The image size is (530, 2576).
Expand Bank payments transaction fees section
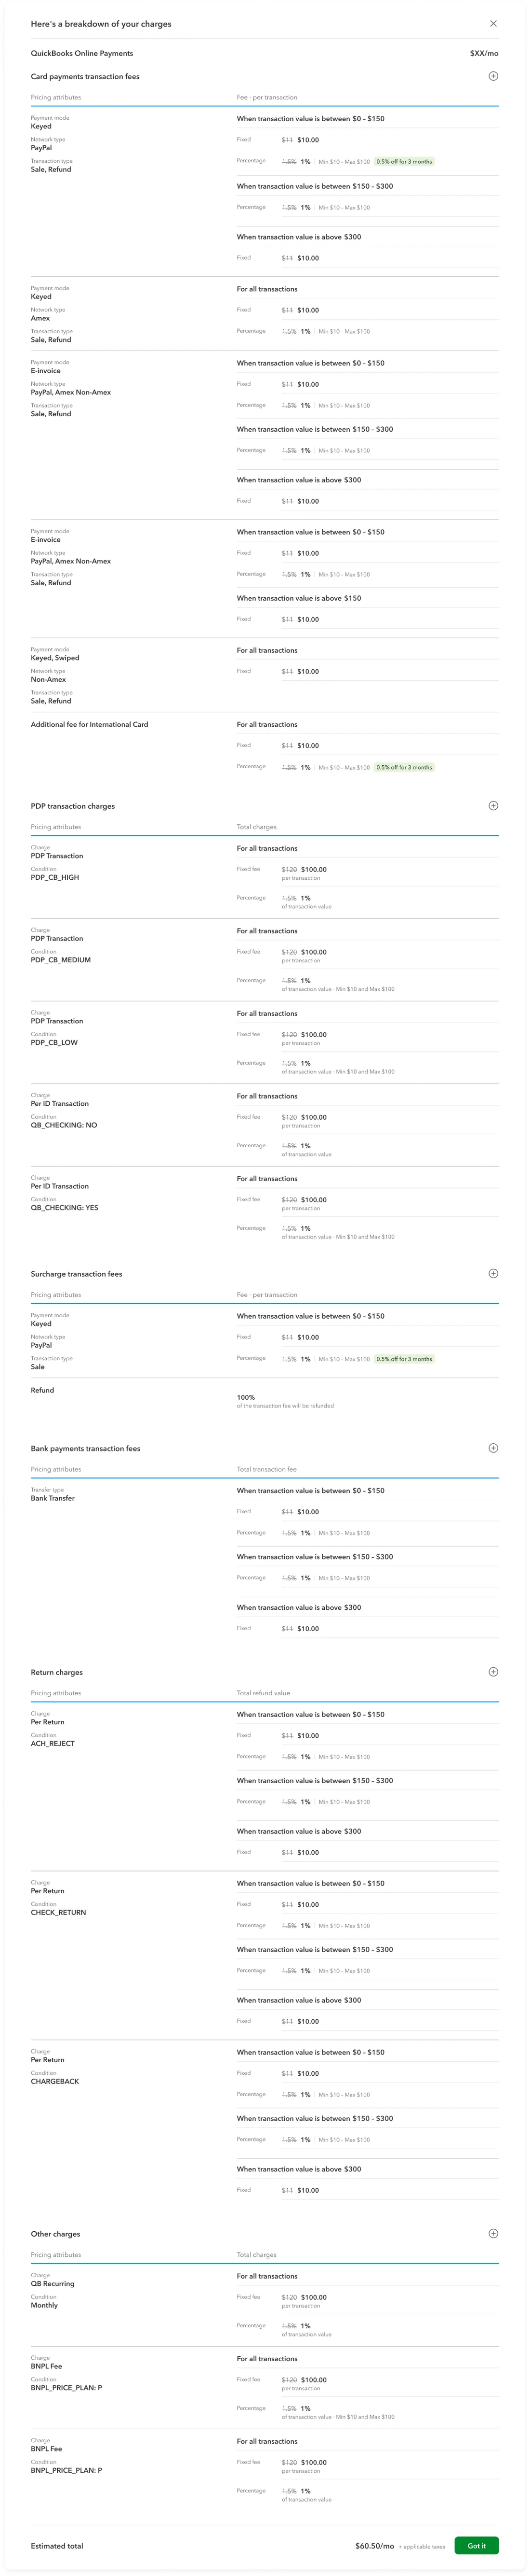point(493,1447)
